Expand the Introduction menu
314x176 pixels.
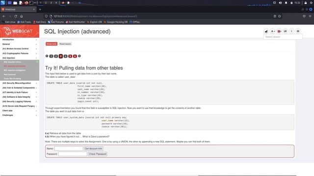[20, 40]
